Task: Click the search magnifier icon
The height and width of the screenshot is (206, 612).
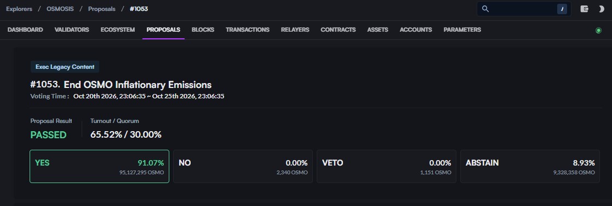Action: pyautogui.click(x=485, y=9)
